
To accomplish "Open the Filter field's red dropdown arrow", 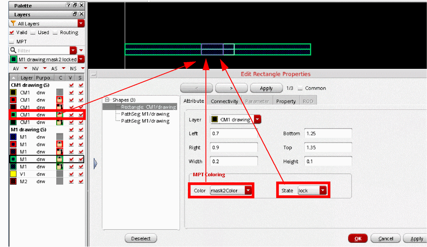I will pos(73,50).
